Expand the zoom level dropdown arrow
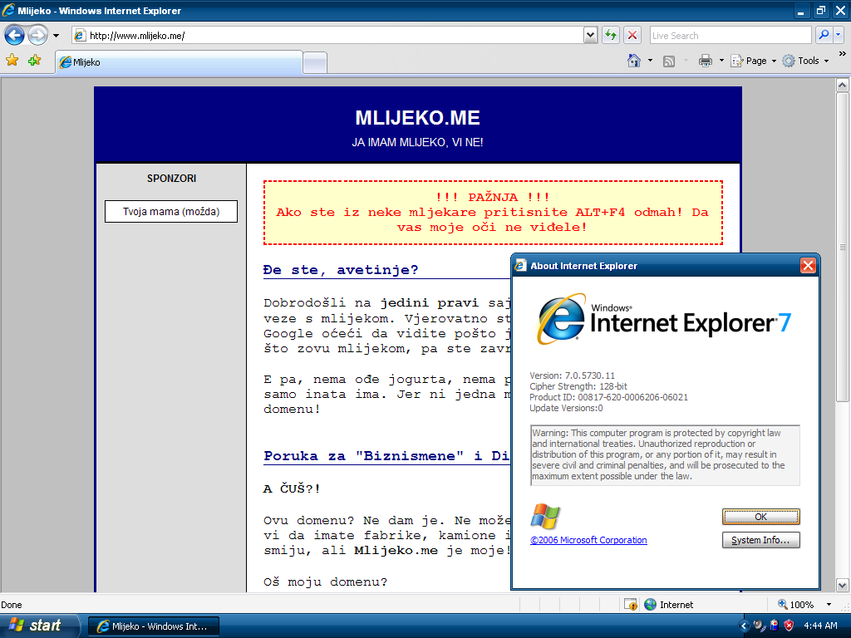Image resolution: width=851 pixels, height=638 pixels. point(829,605)
